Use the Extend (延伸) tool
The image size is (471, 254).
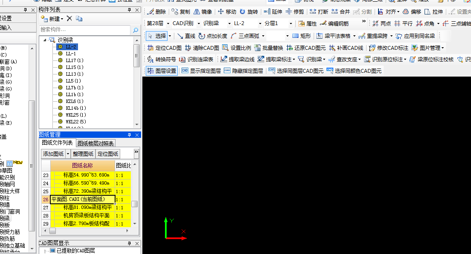tap(273, 11)
